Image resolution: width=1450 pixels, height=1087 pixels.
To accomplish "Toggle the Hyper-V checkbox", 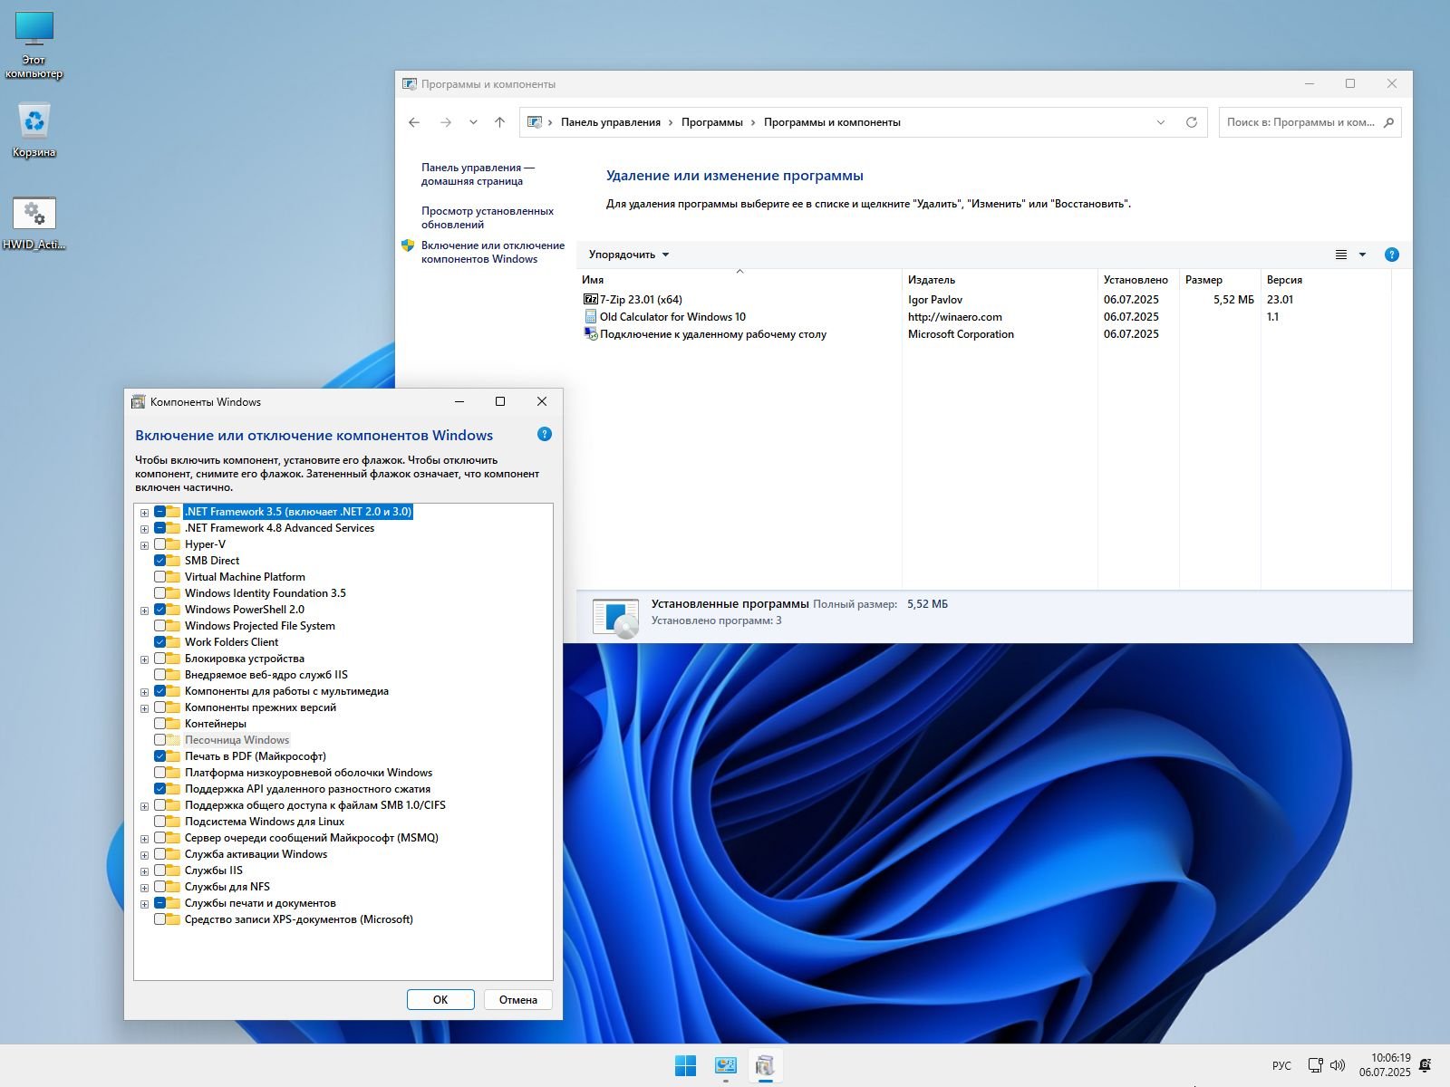I will [160, 544].
